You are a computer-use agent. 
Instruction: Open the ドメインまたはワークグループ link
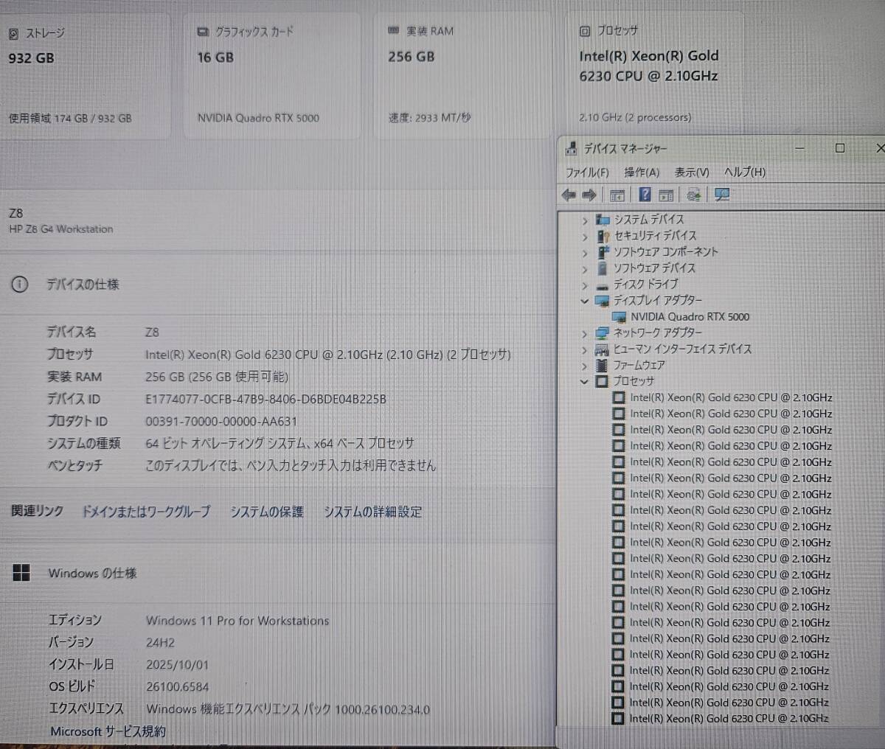(x=146, y=512)
